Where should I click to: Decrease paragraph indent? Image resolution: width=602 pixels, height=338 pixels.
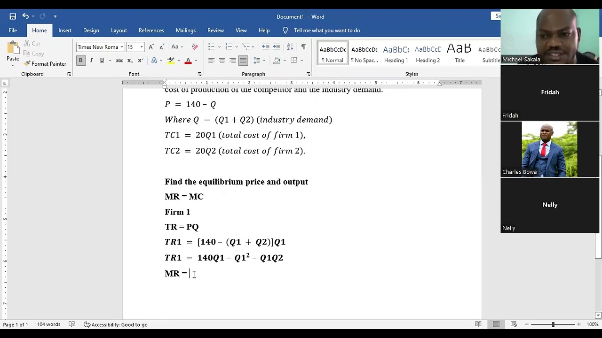pyautogui.click(x=266, y=46)
